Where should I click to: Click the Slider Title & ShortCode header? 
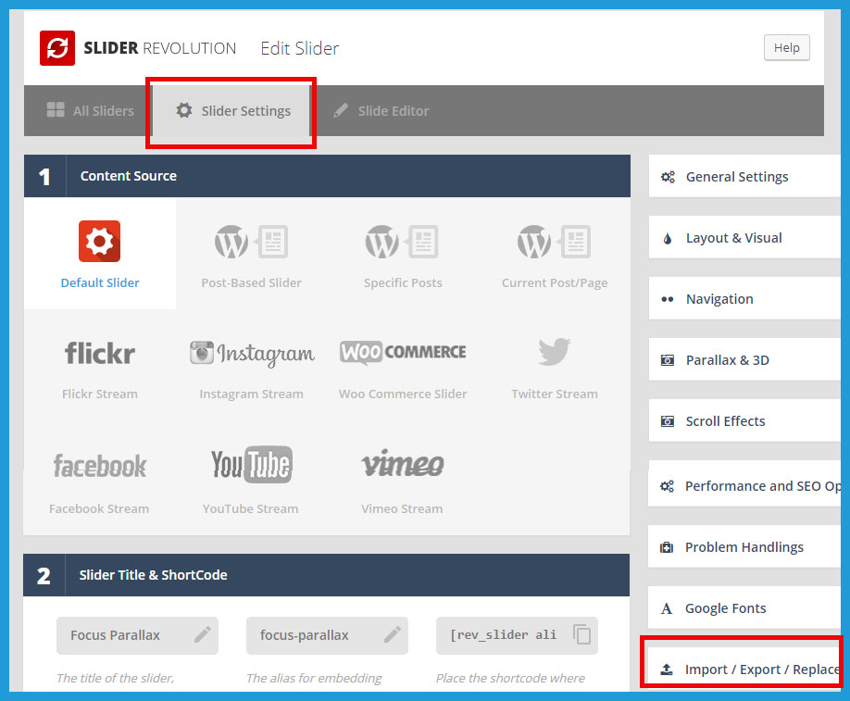326,575
